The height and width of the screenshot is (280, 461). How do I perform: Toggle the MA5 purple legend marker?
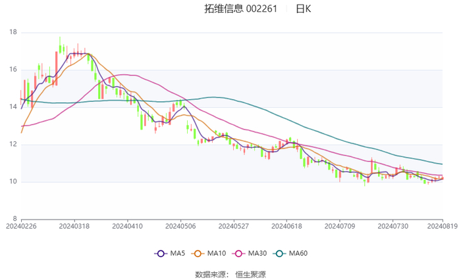pyautogui.click(x=160, y=254)
